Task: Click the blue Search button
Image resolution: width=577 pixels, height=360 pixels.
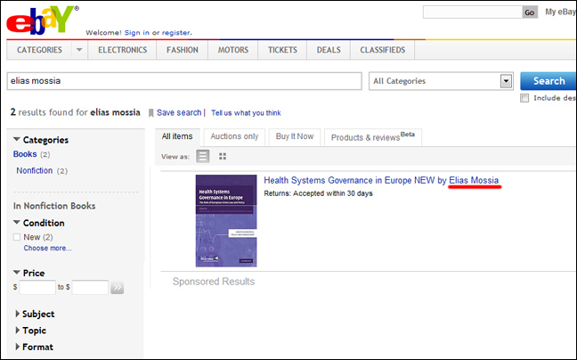Action: [x=548, y=81]
